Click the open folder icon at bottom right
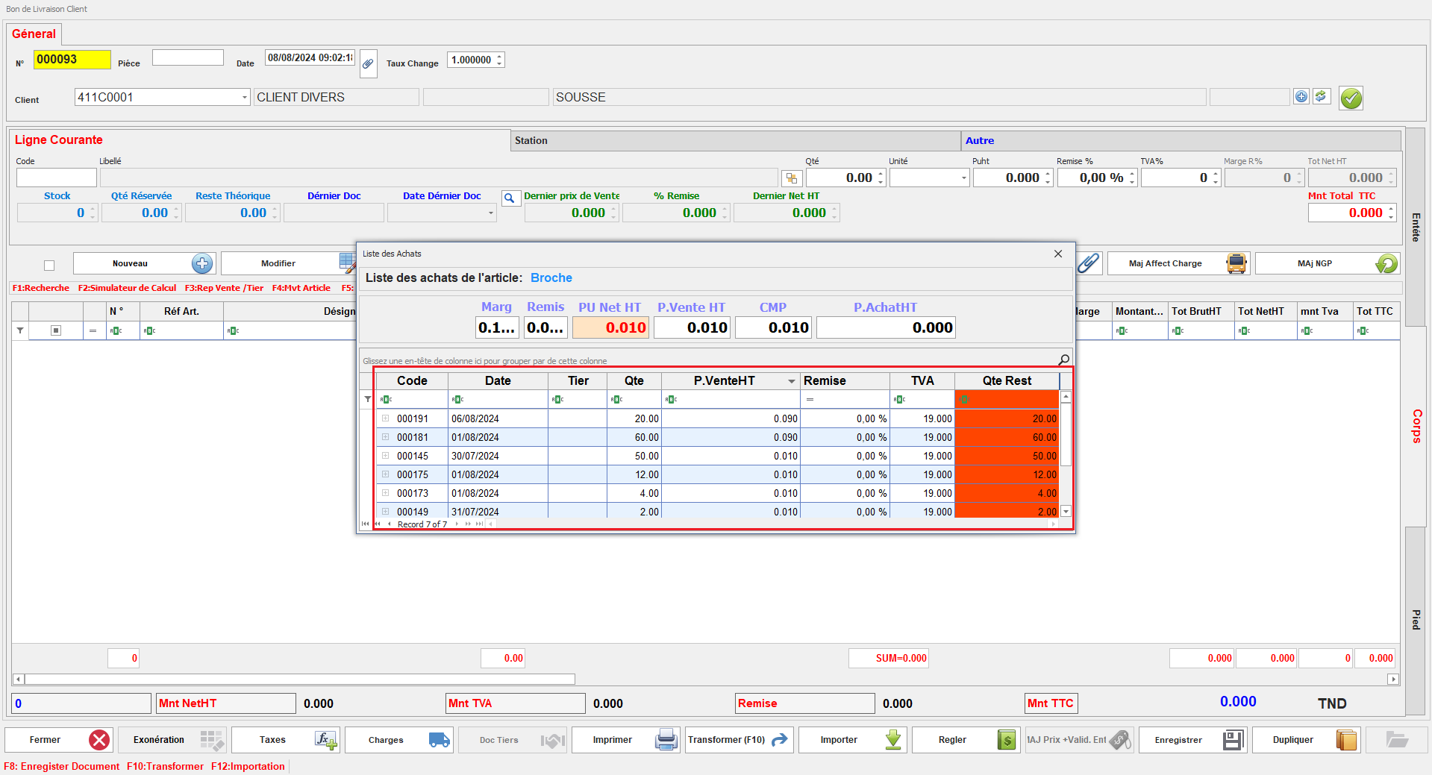 pyautogui.click(x=1397, y=740)
